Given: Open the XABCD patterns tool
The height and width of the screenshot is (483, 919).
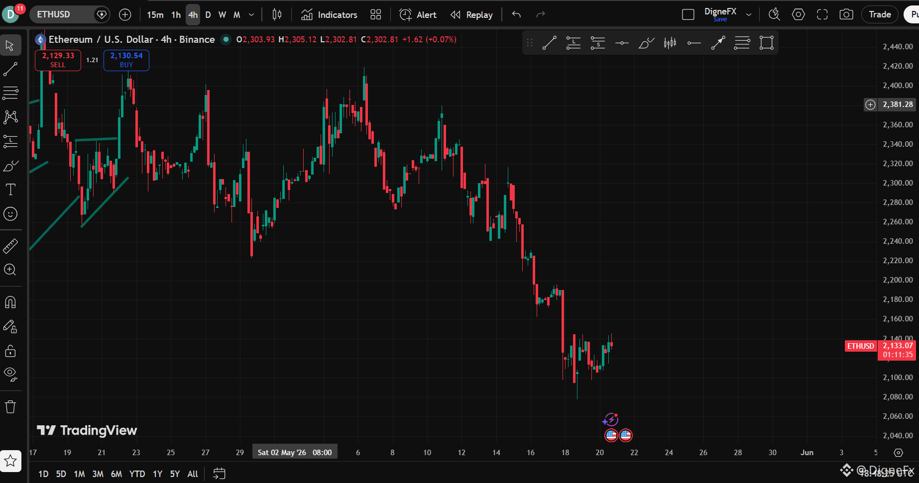Looking at the screenshot, I should (x=10, y=117).
